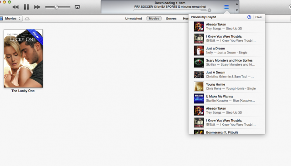Image resolution: width=291 pixels, height=166 pixels.
Task: Click the rewind previous track button
Action: [15, 7]
